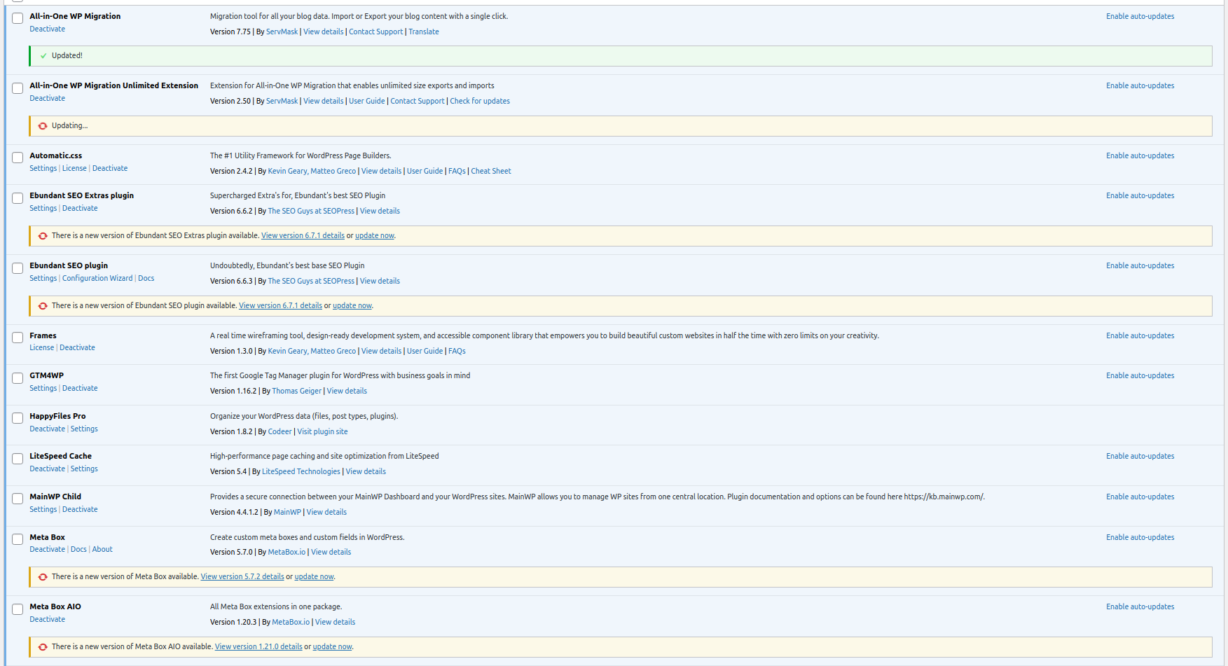View version 5.7.2 details for Meta Box
The width and height of the screenshot is (1228, 666).
coord(242,577)
